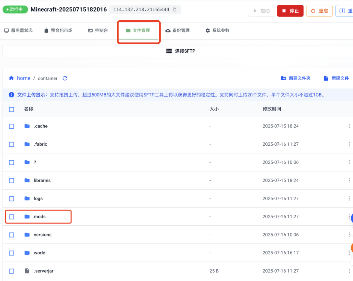Check the versions folder checkbox

11,235
